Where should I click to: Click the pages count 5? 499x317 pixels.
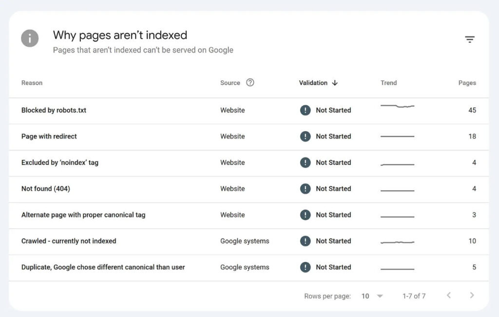[474, 267]
